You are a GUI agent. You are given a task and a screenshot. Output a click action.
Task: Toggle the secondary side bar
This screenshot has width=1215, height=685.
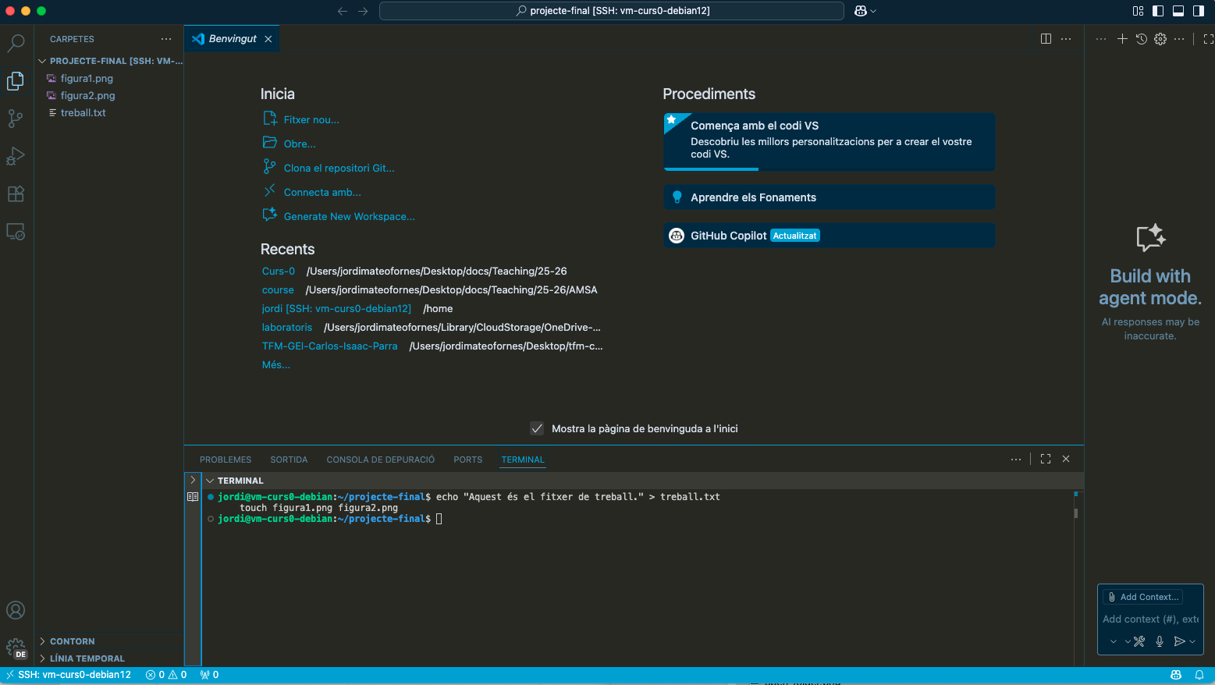click(1199, 11)
